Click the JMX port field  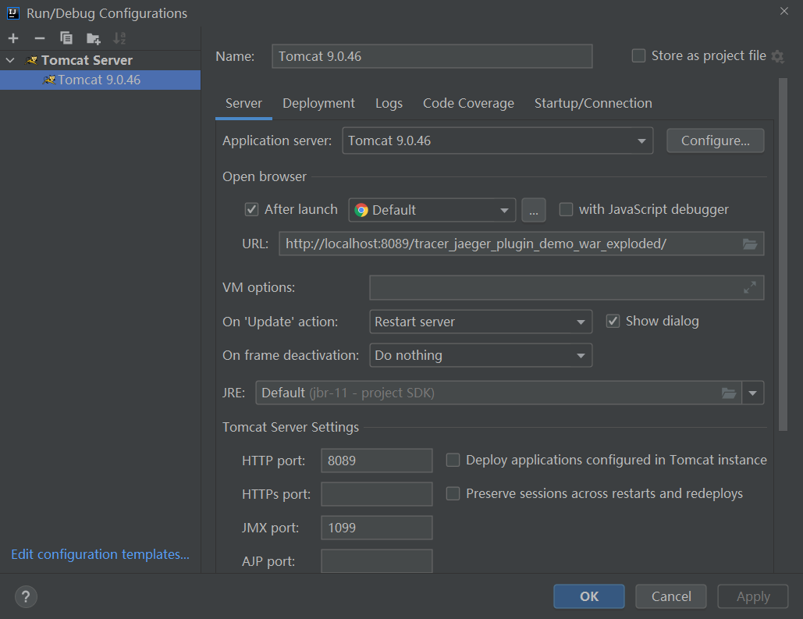tap(376, 528)
